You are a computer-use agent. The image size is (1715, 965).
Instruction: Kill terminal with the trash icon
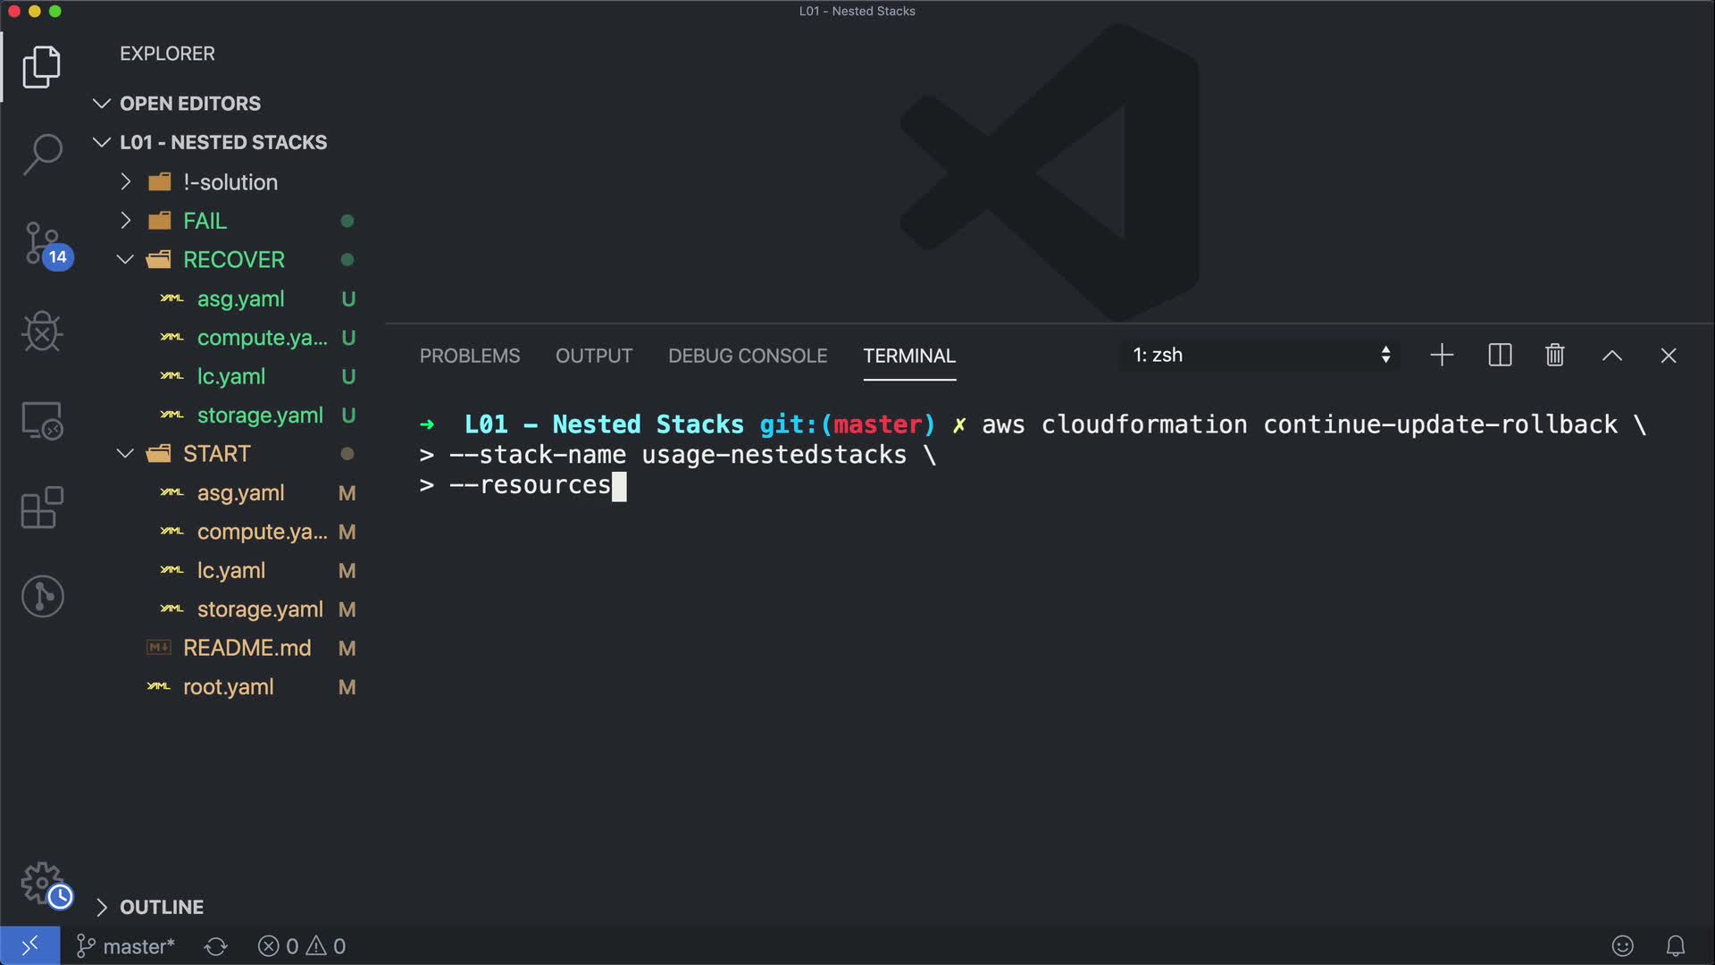1554,356
